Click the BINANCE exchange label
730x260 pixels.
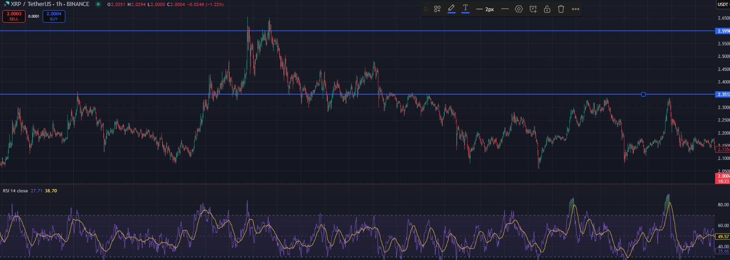[x=78, y=4]
